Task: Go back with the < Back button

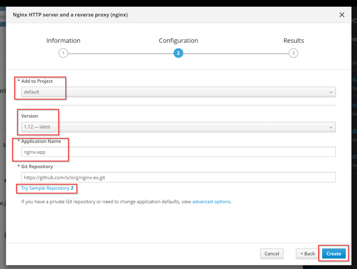Action: [x=307, y=254]
